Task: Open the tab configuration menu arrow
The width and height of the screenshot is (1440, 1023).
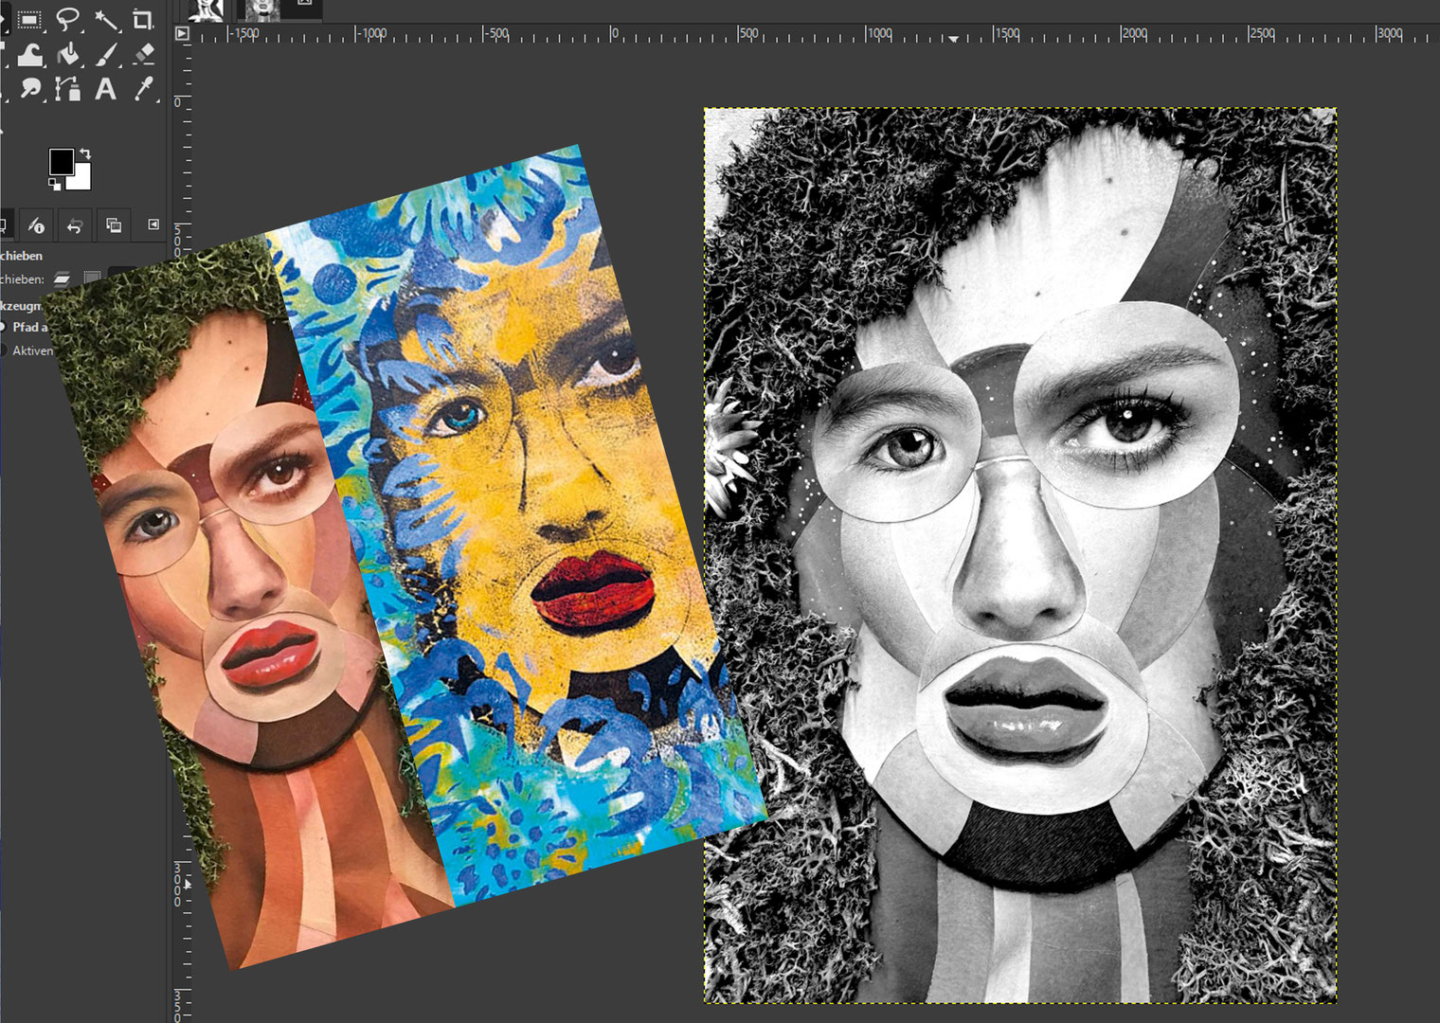Action: [153, 224]
